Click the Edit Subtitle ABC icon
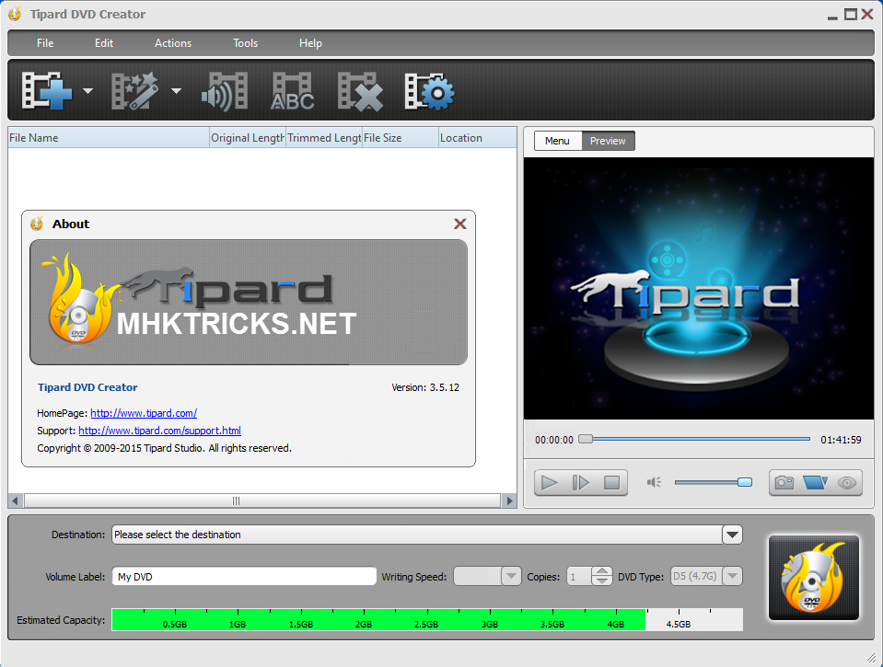Image resolution: width=883 pixels, height=667 pixels. point(292,91)
